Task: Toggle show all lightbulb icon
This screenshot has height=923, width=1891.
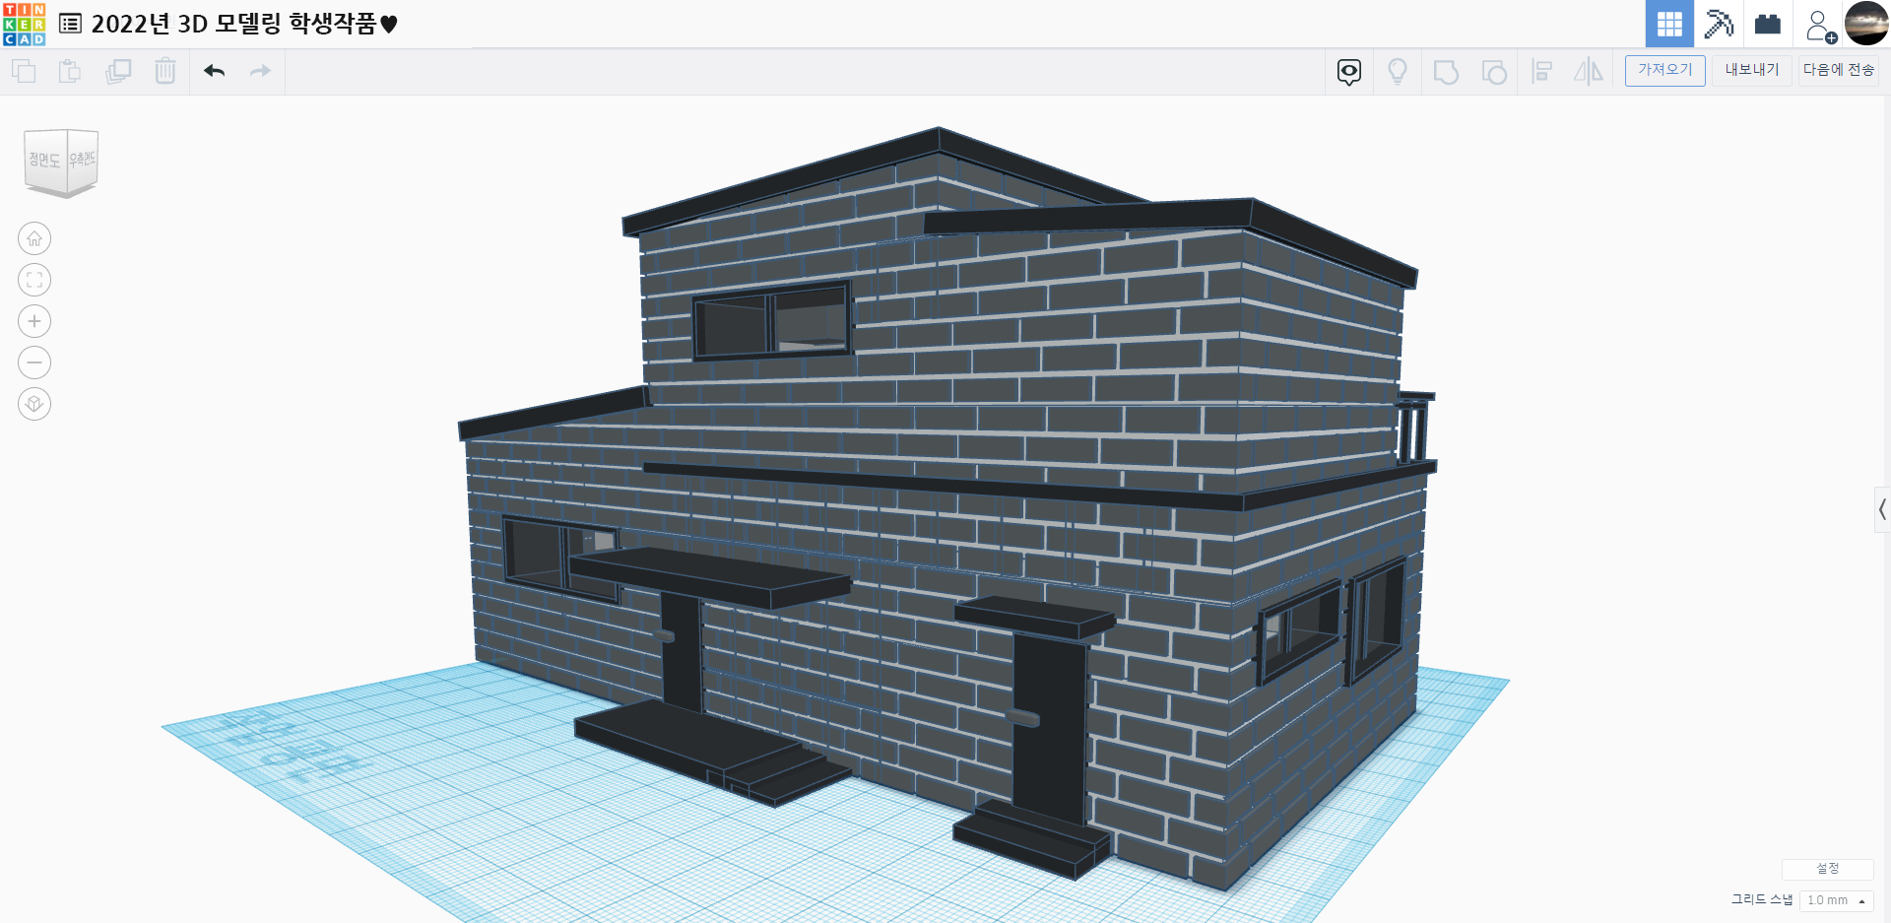Action: coord(1397,72)
